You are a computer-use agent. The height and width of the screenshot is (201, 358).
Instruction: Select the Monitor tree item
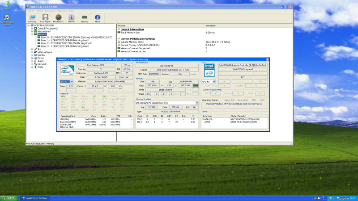point(41,55)
